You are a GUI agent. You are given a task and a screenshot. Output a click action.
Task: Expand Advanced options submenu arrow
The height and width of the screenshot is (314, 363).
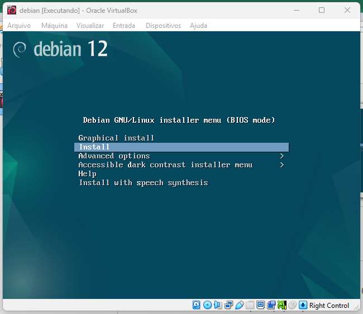coord(281,156)
